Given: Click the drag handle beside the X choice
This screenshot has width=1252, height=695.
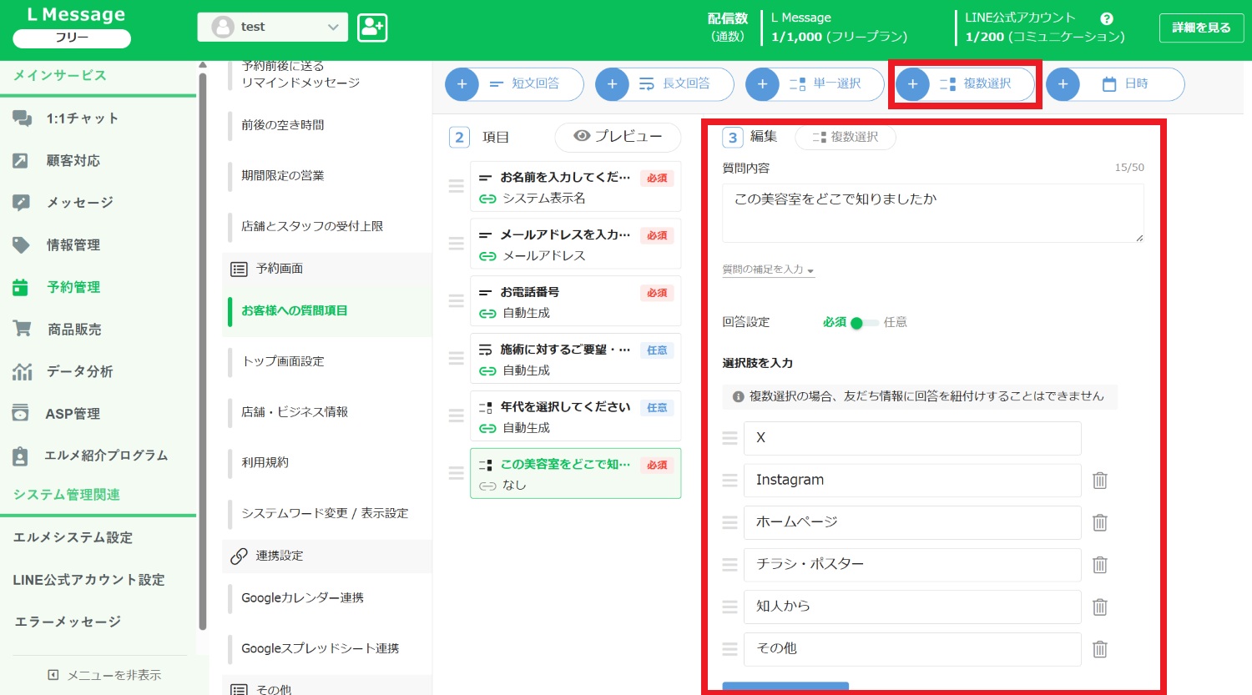Looking at the screenshot, I should pyautogui.click(x=729, y=438).
